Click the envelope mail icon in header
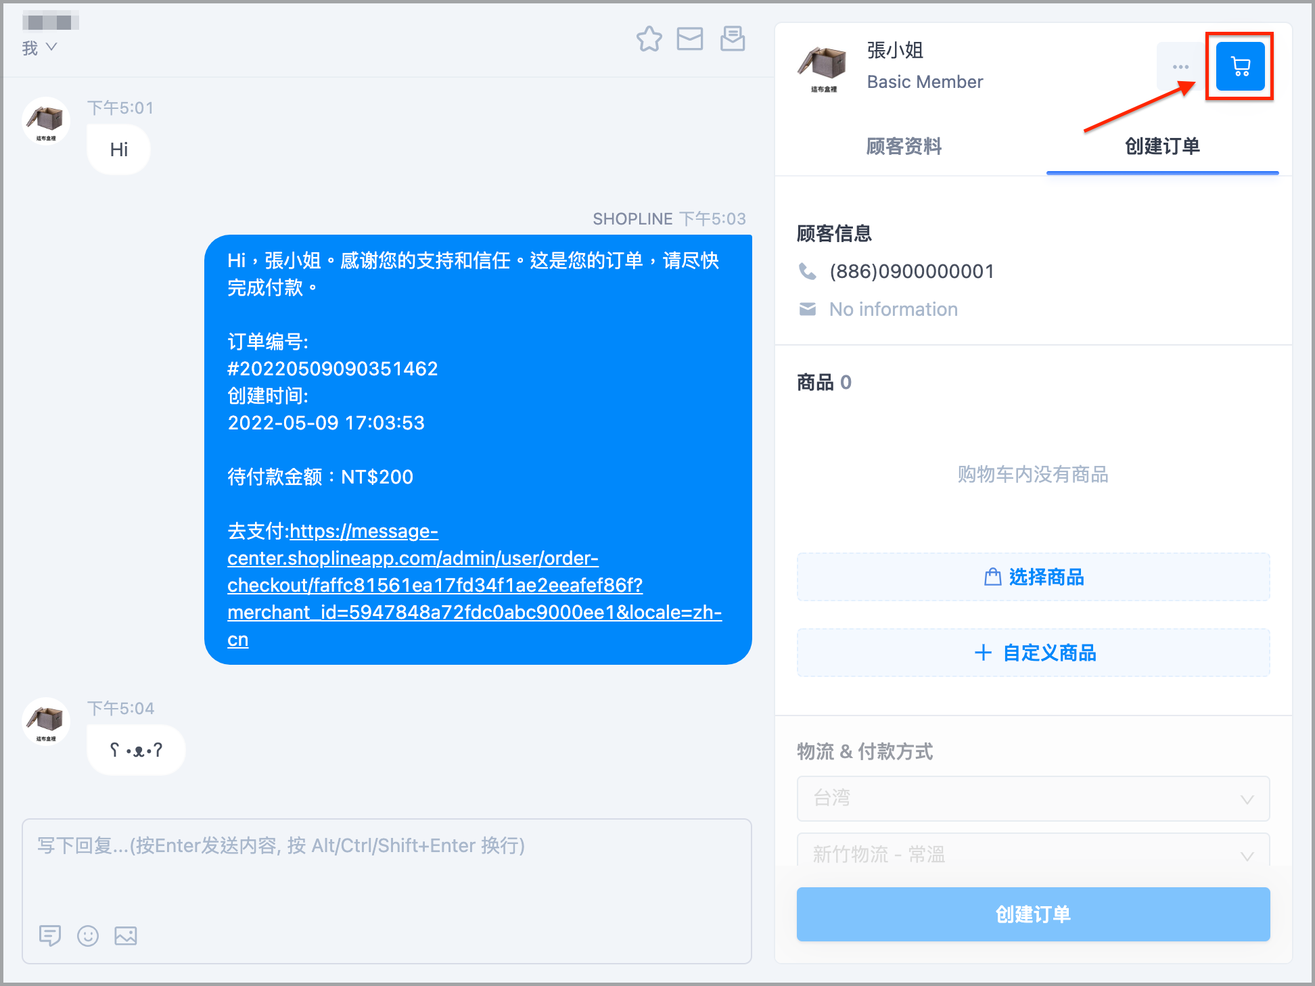This screenshot has height=986, width=1315. click(x=690, y=39)
